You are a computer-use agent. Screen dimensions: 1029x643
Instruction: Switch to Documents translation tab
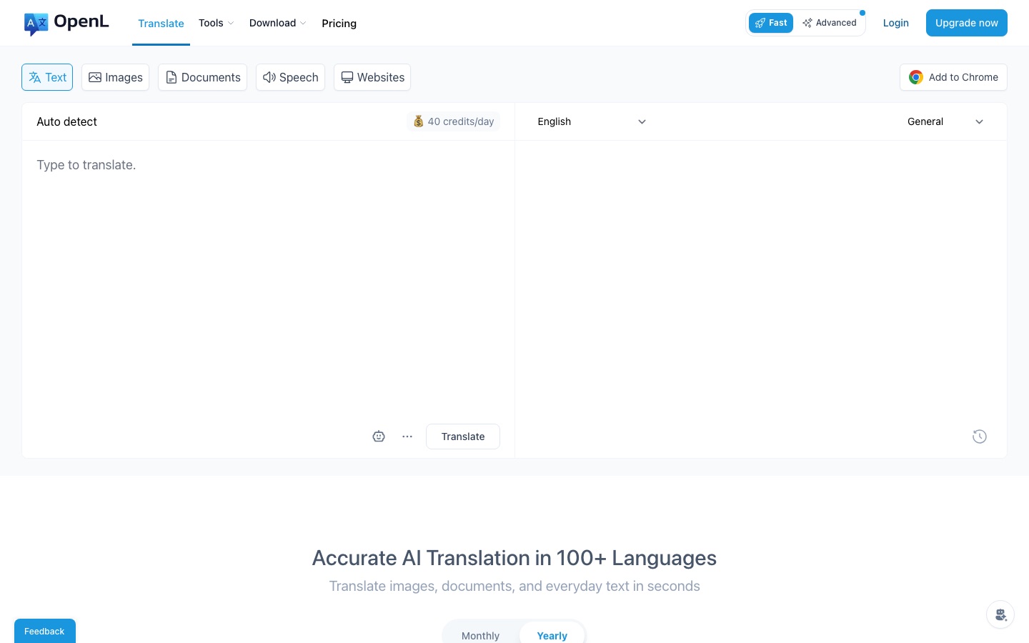pos(203,77)
